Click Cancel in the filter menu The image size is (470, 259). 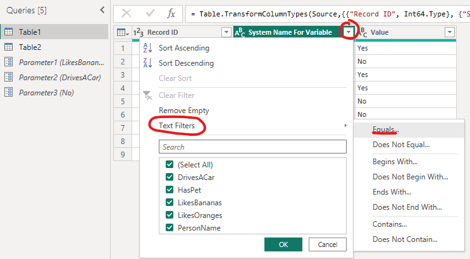point(327,244)
